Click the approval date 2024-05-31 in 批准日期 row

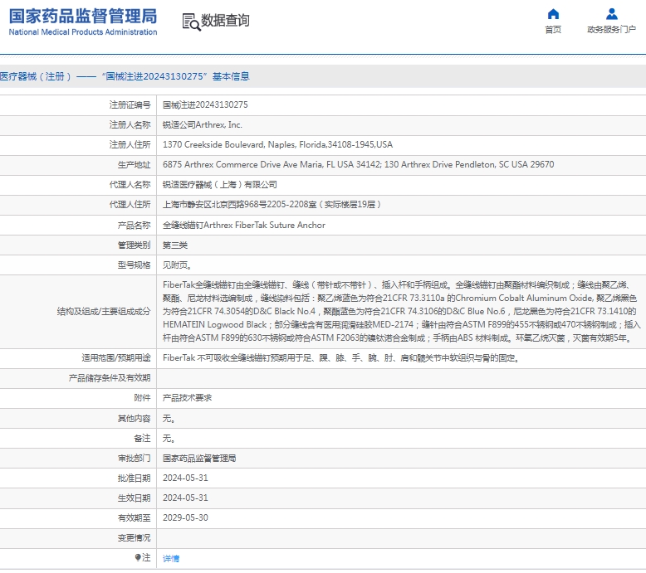(185, 478)
